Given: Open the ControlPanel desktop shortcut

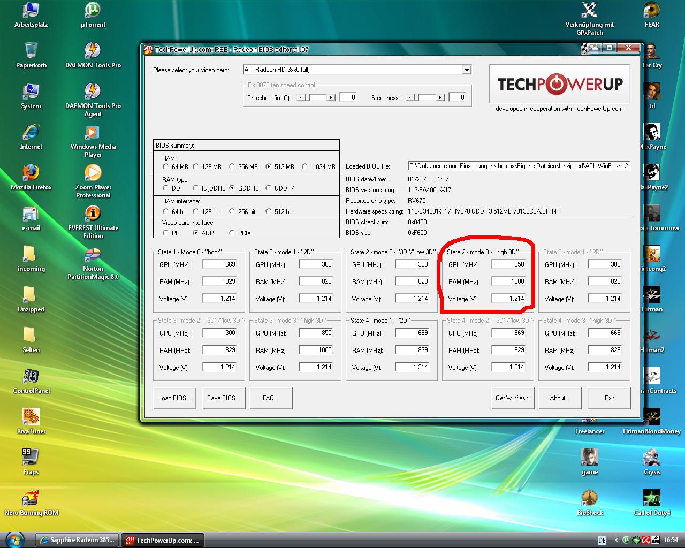Looking at the screenshot, I should tap(31, 381).
